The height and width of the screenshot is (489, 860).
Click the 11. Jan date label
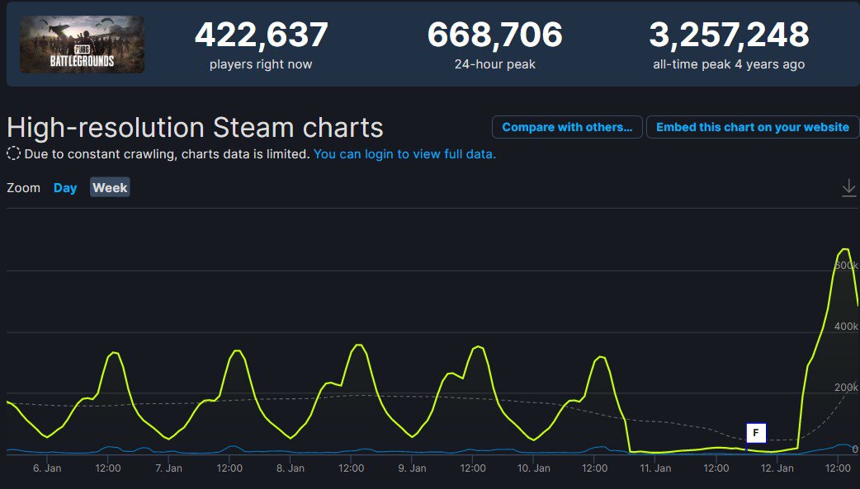[655, 468]
